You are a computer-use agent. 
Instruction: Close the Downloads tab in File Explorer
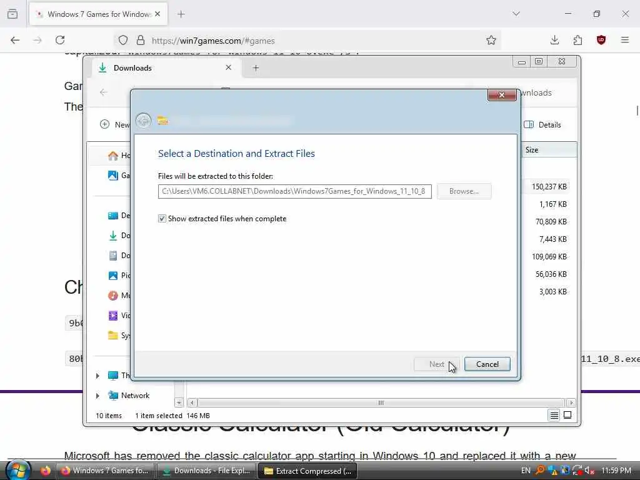click(229, 67)
